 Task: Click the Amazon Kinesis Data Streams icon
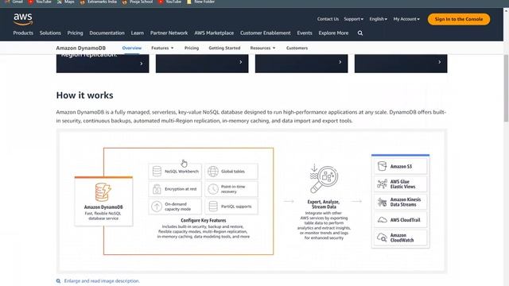pyautogui.click(x=382, y=202)
